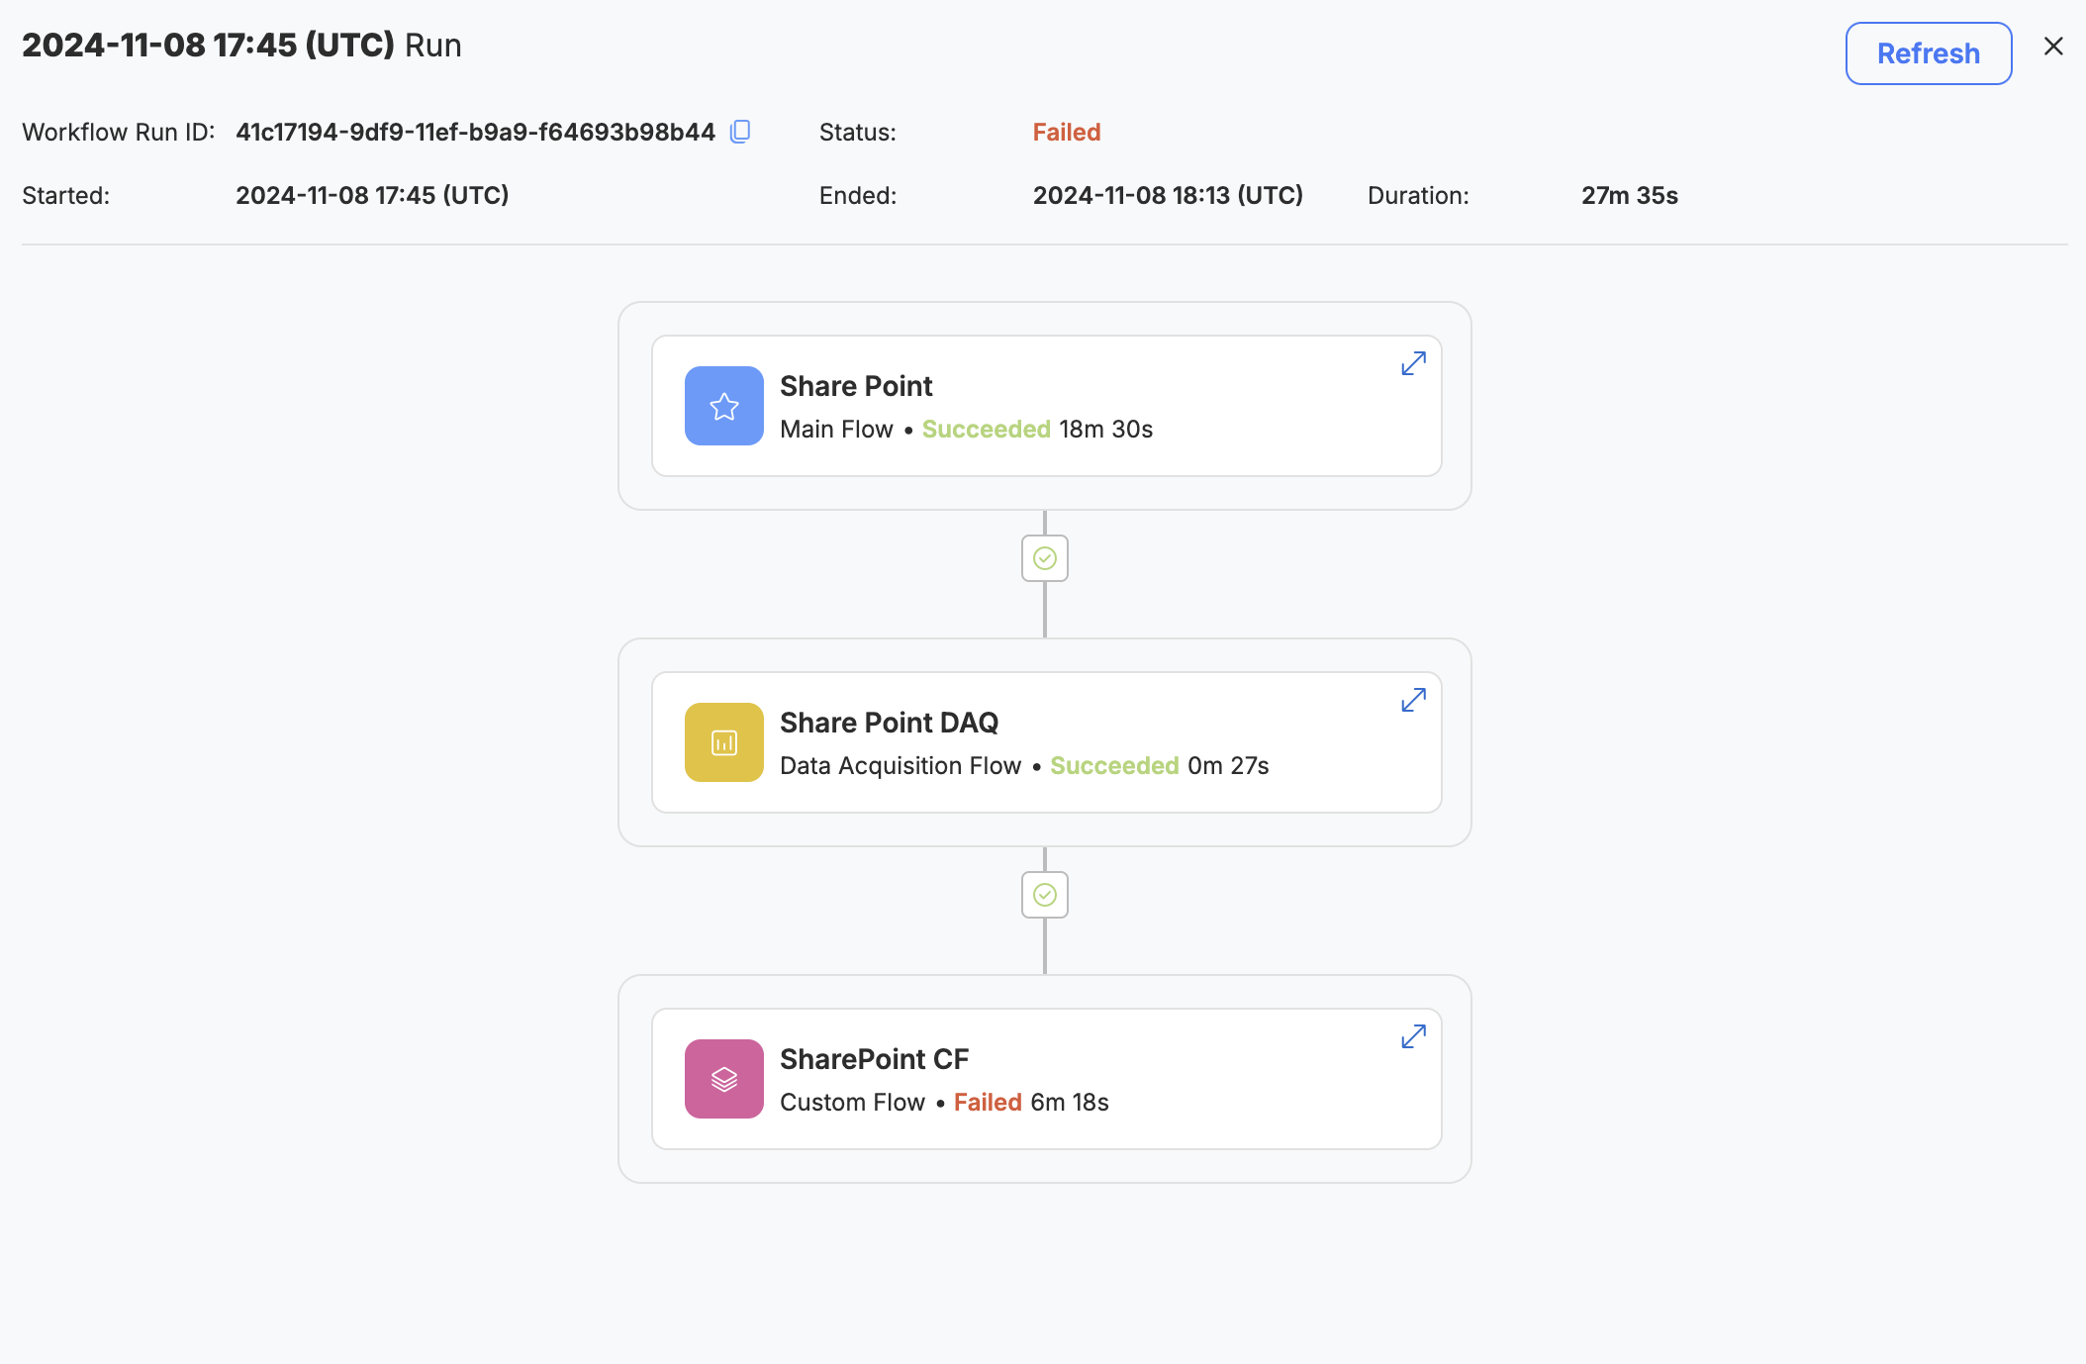Click the blue star Share Point icon

click(724, 406)
